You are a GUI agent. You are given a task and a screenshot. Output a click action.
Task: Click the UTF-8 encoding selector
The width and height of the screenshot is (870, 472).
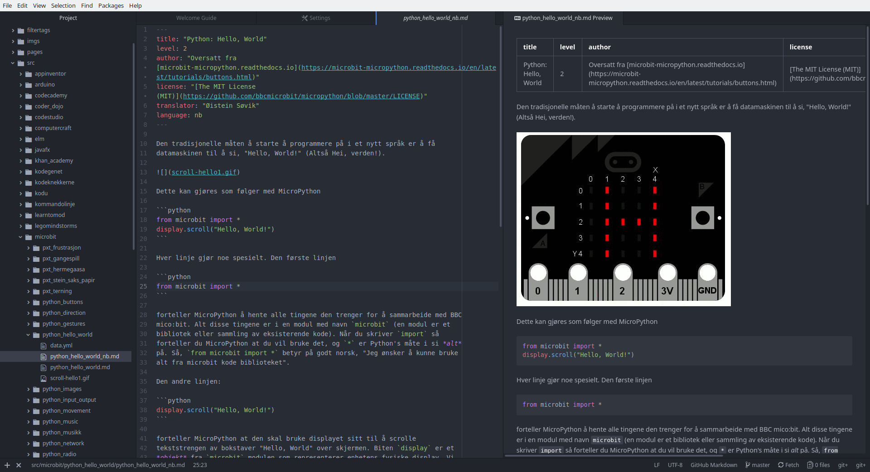point(675,465)
